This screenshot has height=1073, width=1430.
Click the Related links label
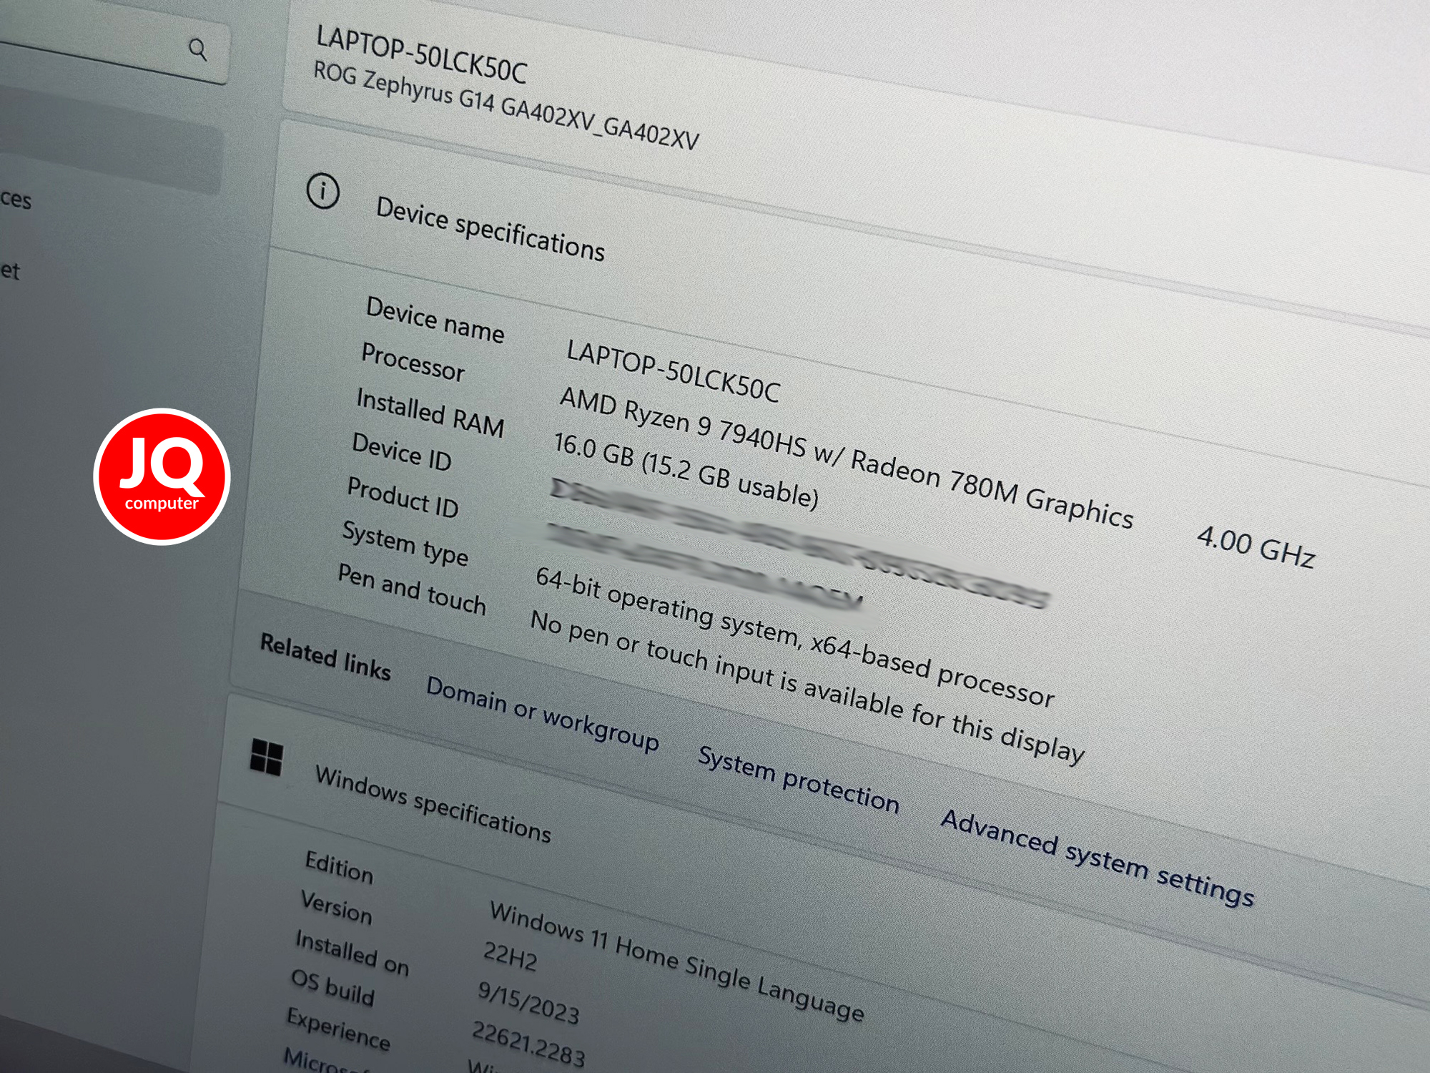coord(325,656)
